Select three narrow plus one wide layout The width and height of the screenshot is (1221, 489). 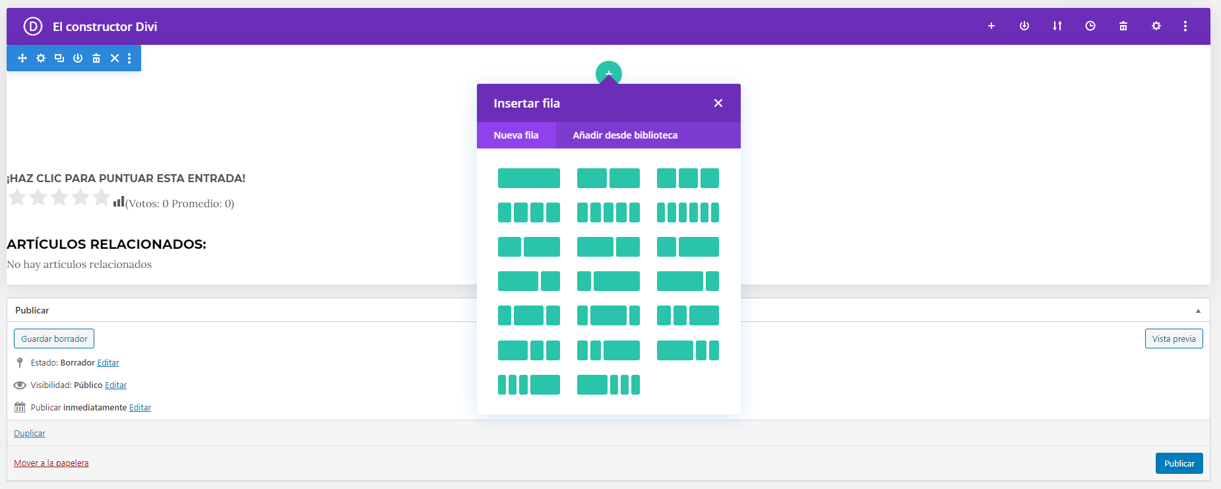pos(529,385)
